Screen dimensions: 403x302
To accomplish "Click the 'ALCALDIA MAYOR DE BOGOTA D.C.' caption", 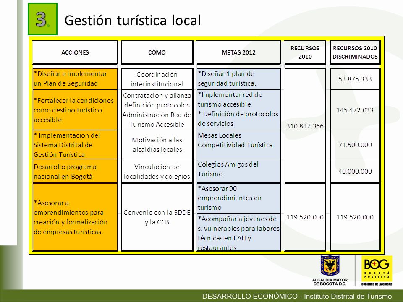I will (330, 282).
